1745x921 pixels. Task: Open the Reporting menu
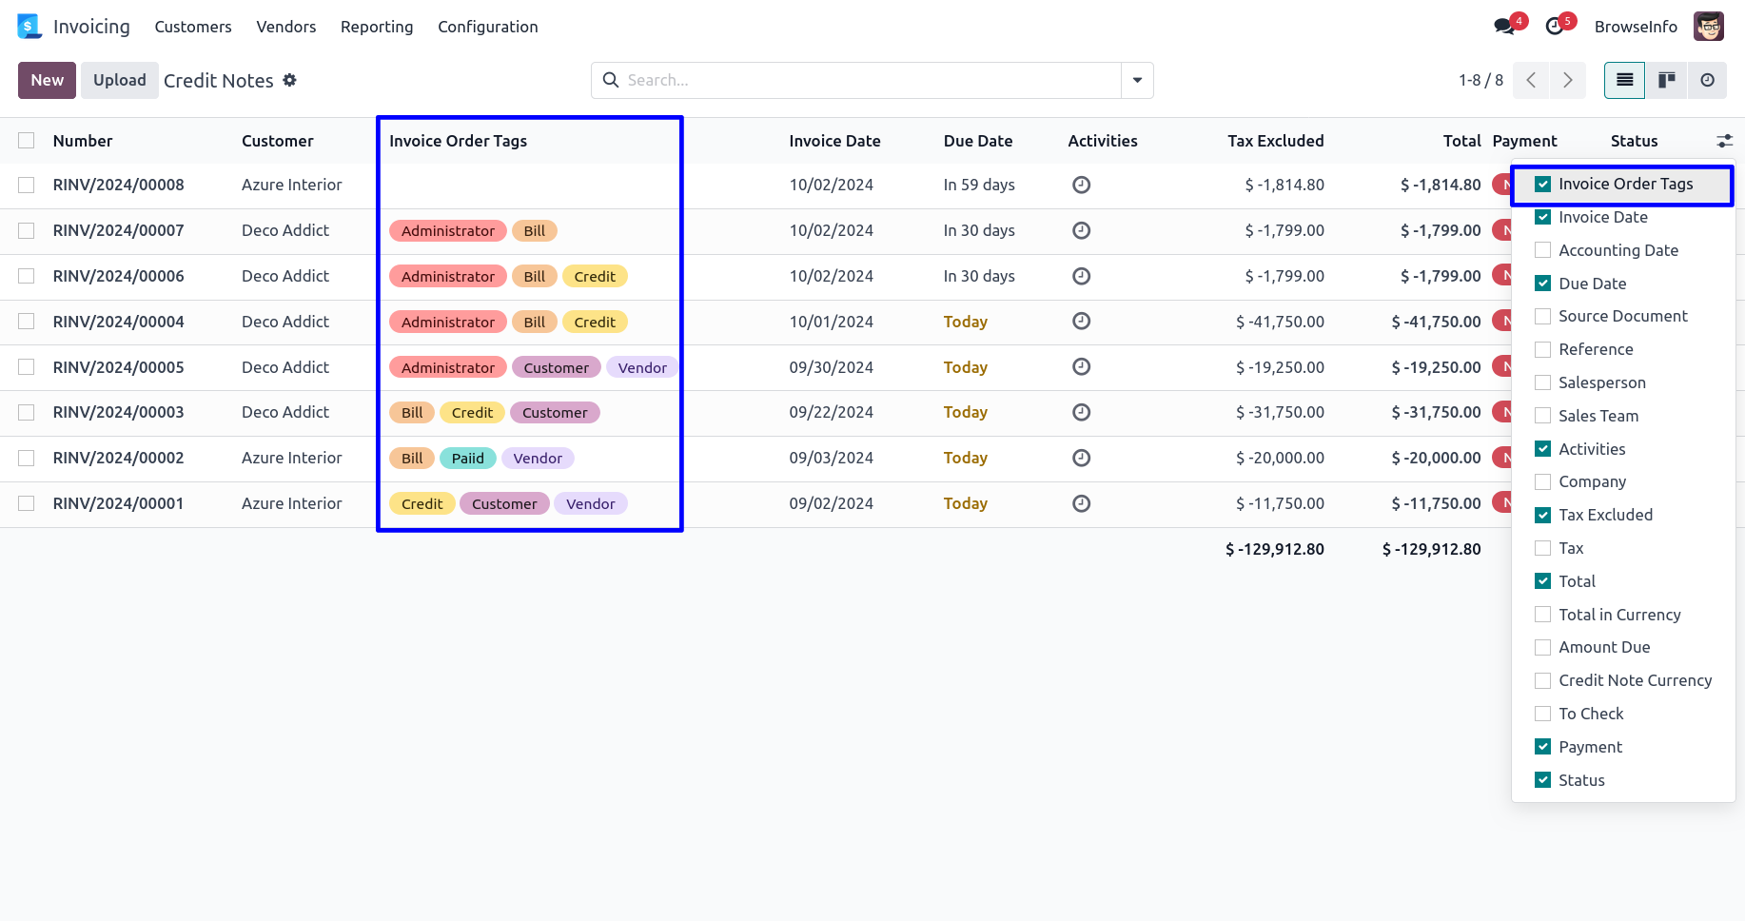pyautogui.click(x=377, y=27)
